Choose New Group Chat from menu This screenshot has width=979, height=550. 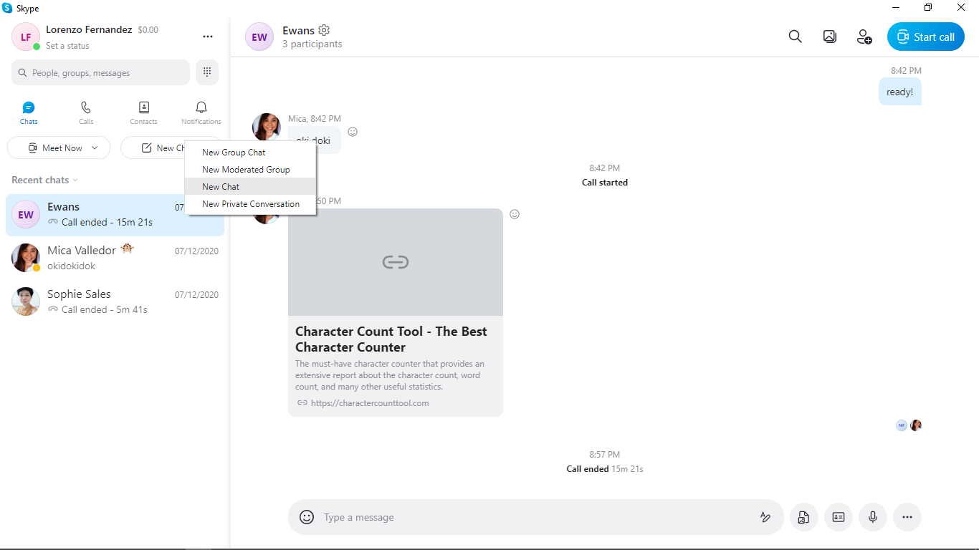[x=250, y=153]
